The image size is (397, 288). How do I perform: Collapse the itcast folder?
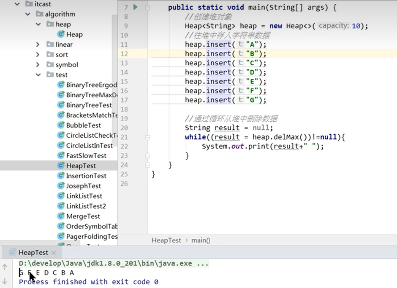click(17, 4)
